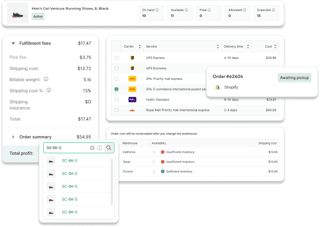The image size is (320, 227).
Task: Click the Awaiting pickup status badge
Action: tap(295, 78)
